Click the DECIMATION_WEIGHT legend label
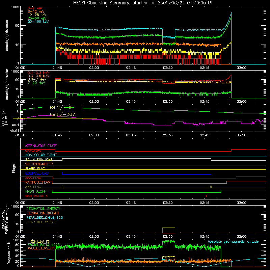 [x=43, y=213]
